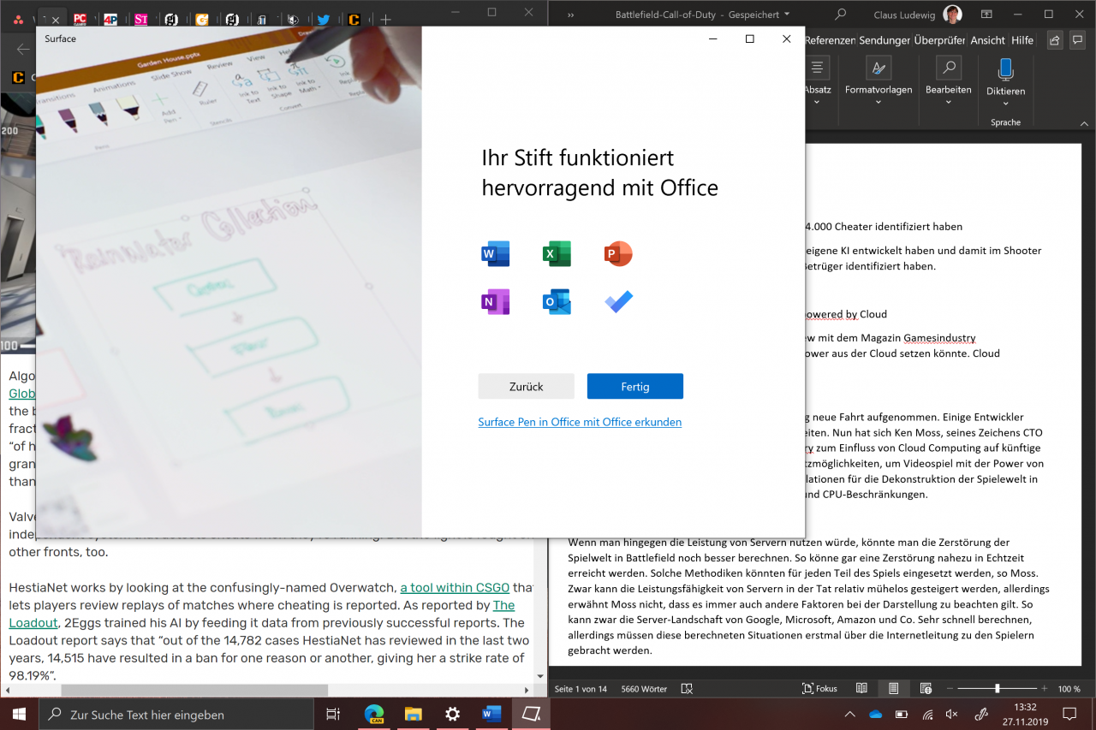
Task: Click the Outlook icon in the Surface dialog
Action: 557,302
